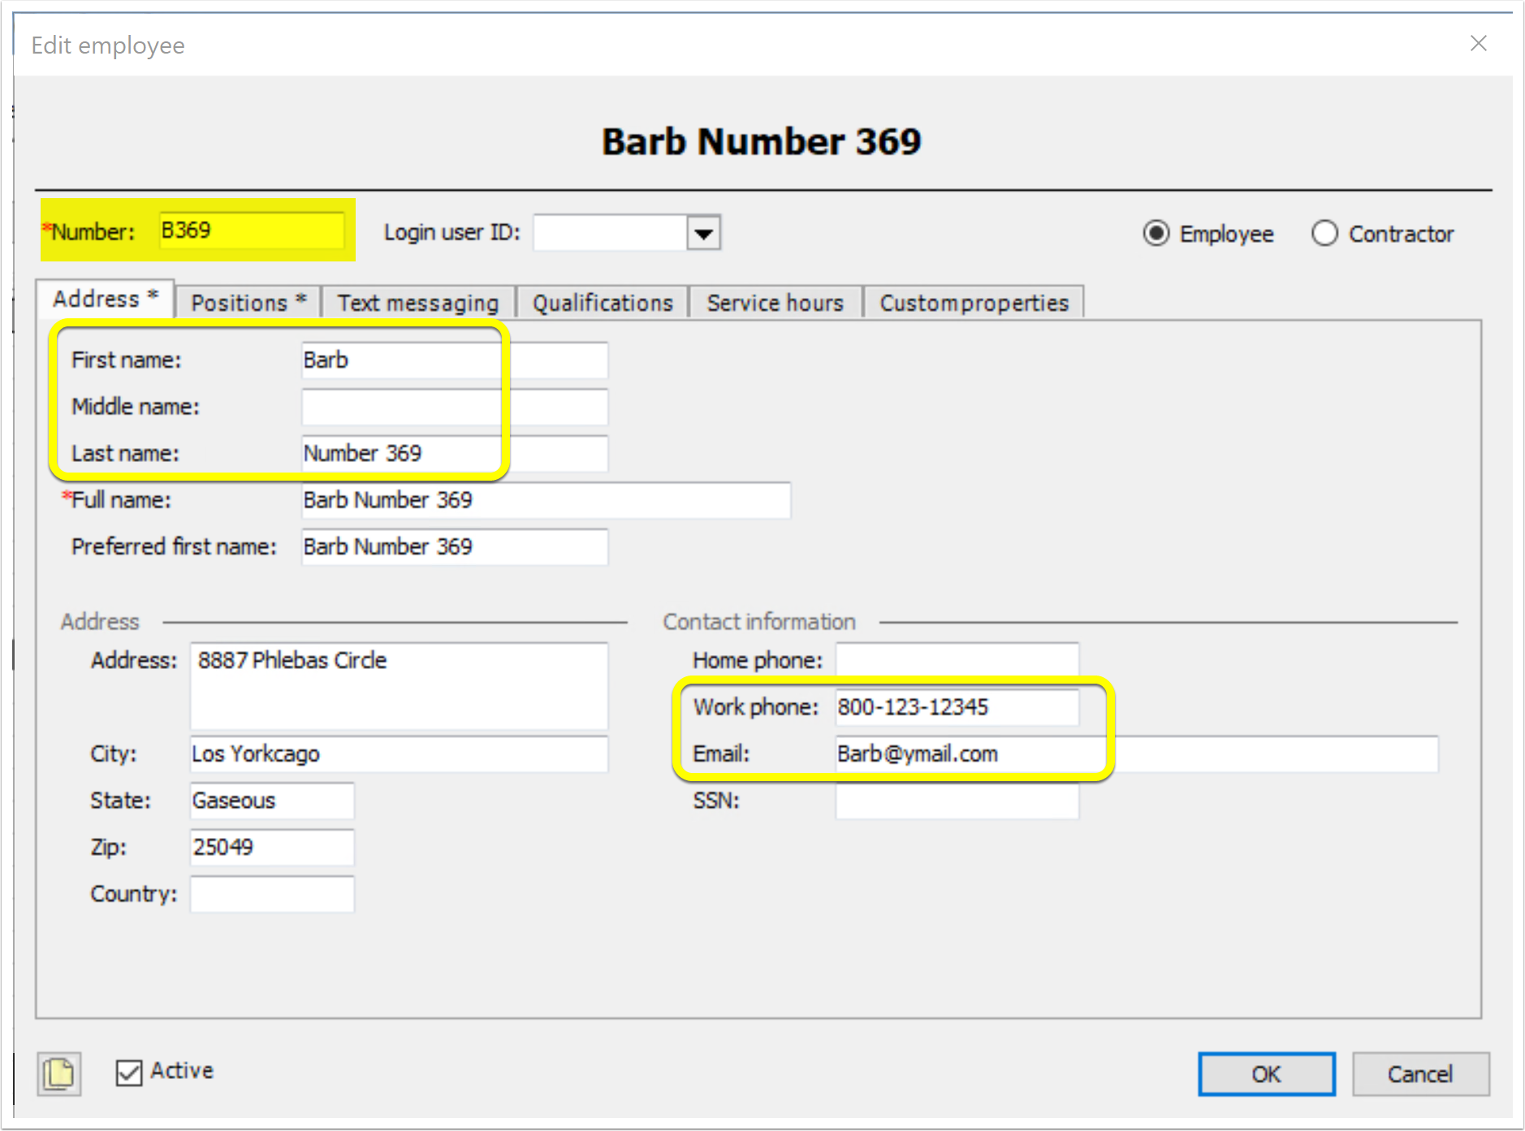Click the City field Los Yorkcago

coord(399,754)
